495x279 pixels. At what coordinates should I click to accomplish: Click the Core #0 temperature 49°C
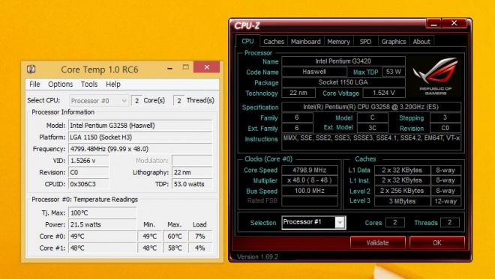(102, 236)
